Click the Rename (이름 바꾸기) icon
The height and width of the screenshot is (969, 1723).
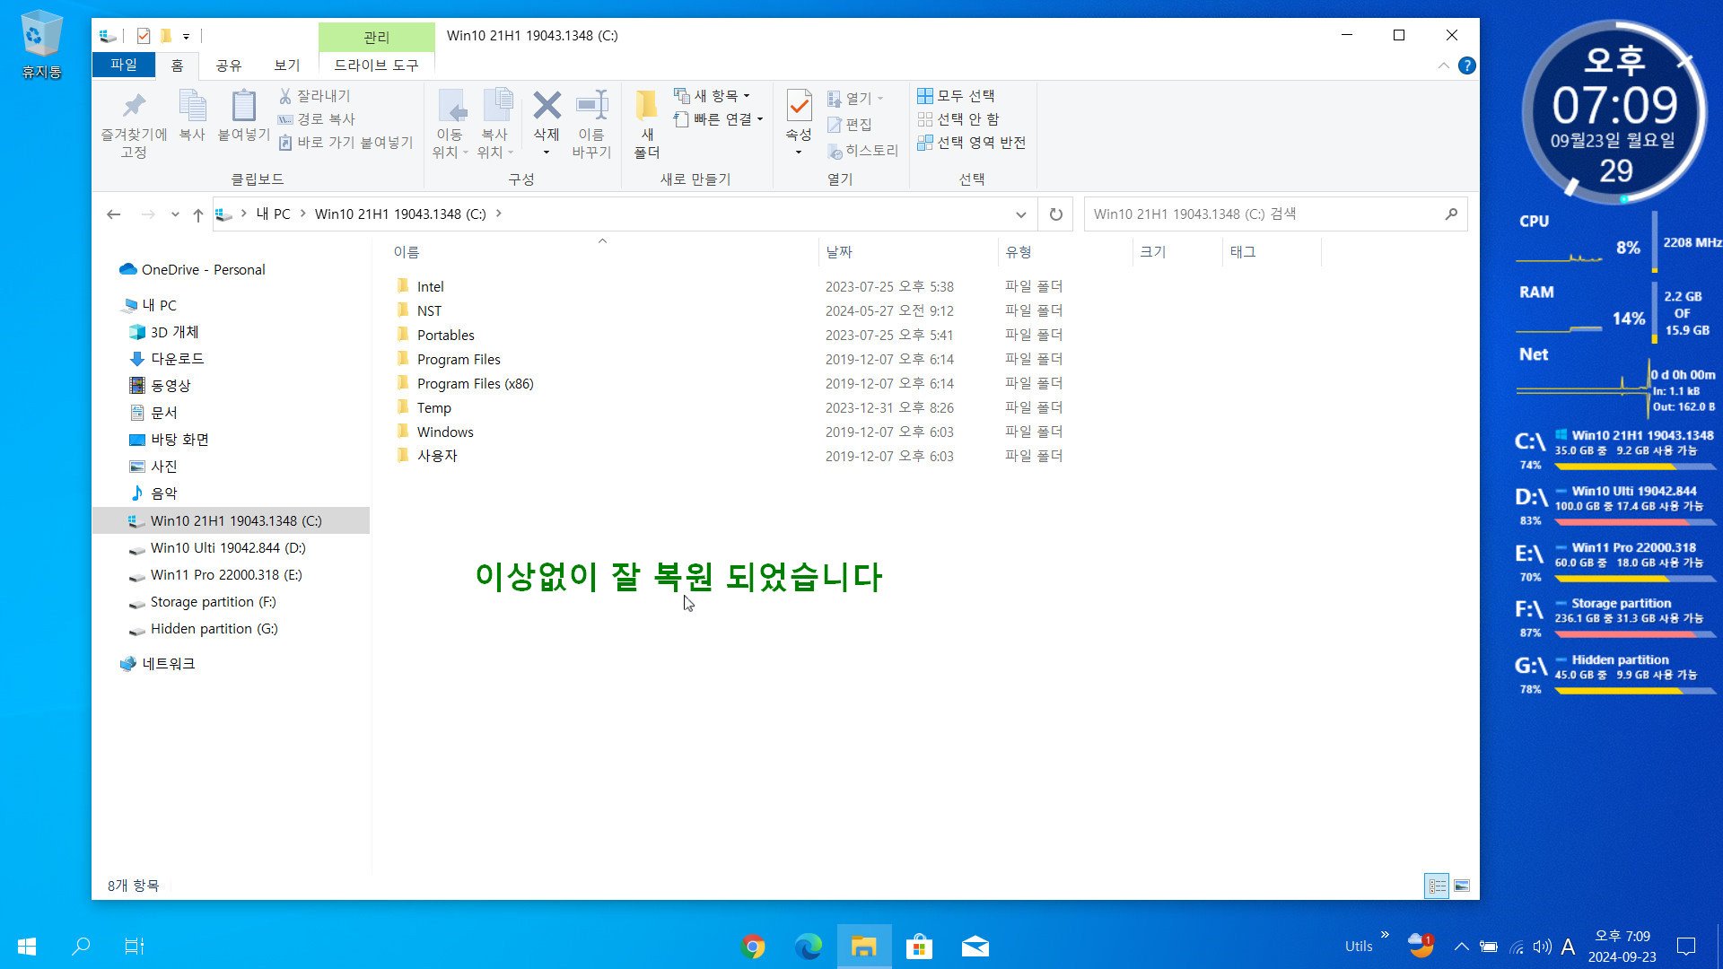592,106
